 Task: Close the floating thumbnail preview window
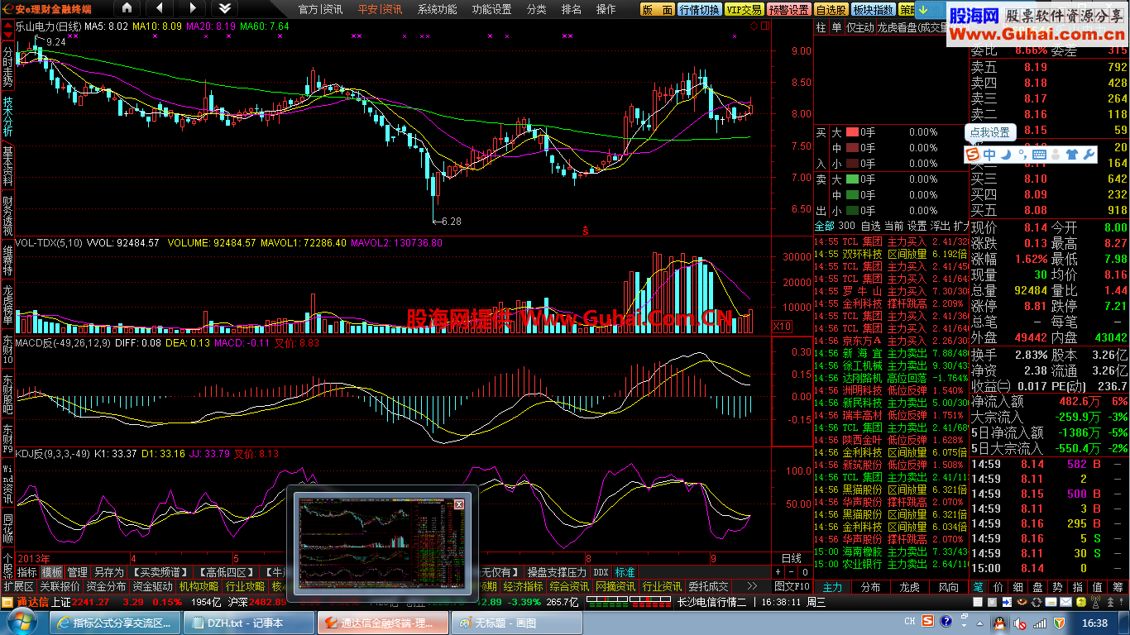[459, 504]
